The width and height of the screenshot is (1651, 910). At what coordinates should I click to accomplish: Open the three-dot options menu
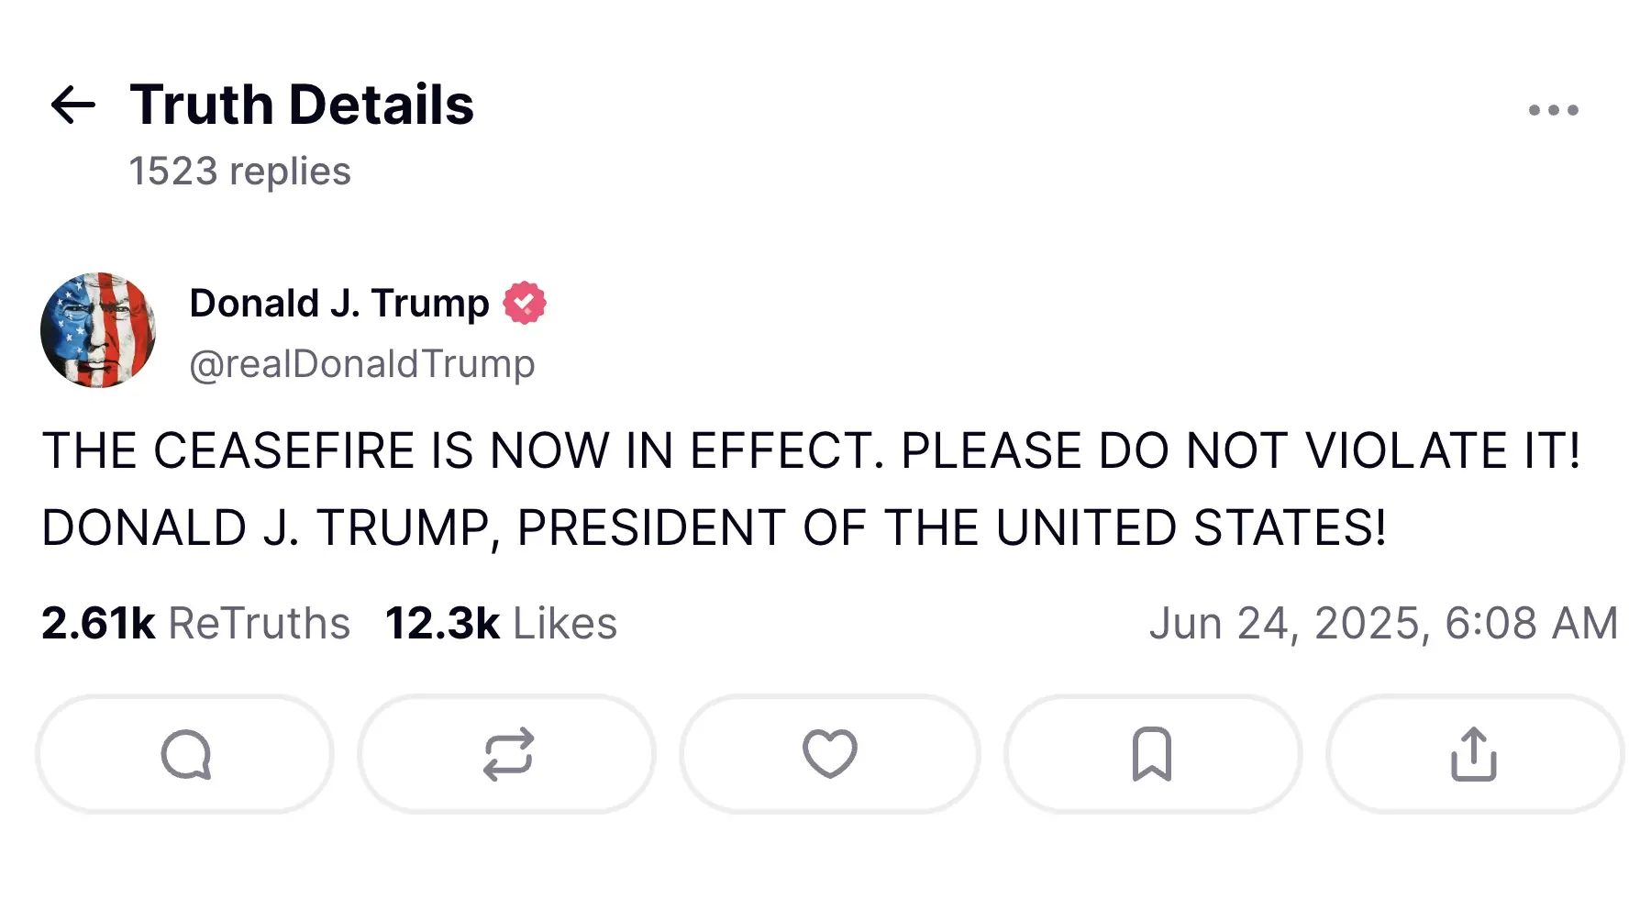(x=1553, y=108)
